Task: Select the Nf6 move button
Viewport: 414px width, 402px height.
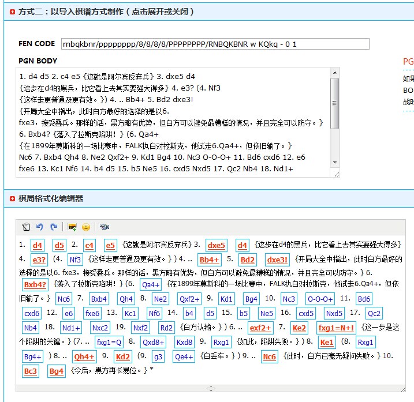Action: (155, 313)
